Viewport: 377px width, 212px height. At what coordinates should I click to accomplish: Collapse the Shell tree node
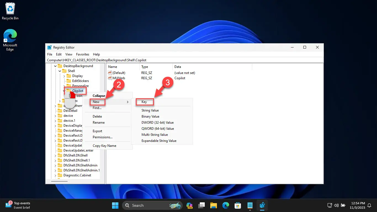point(60,71)
